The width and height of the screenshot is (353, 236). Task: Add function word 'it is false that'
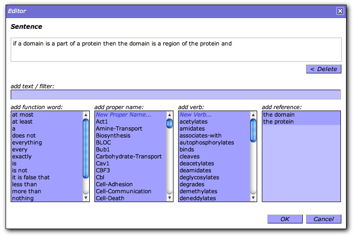pos(31,177)
